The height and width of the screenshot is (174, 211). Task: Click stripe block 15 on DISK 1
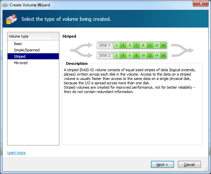(x=163, y=45)
